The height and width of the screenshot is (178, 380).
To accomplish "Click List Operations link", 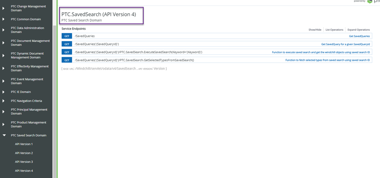I will click(x=334, y=30).
